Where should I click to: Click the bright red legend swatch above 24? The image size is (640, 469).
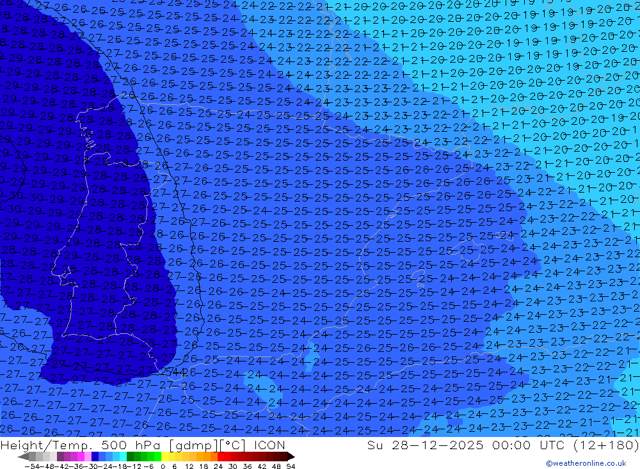pos(220,456)
